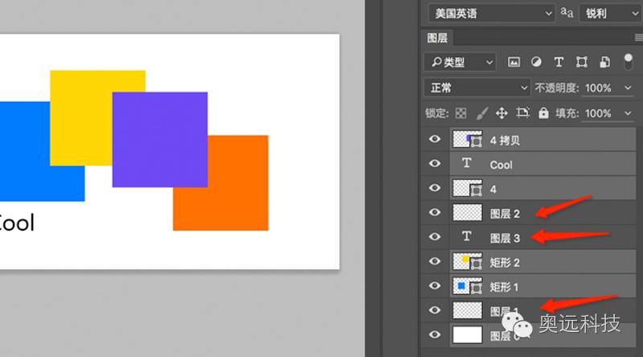
Task: Click the purple square on canvas
Action: tap(160, 140)
